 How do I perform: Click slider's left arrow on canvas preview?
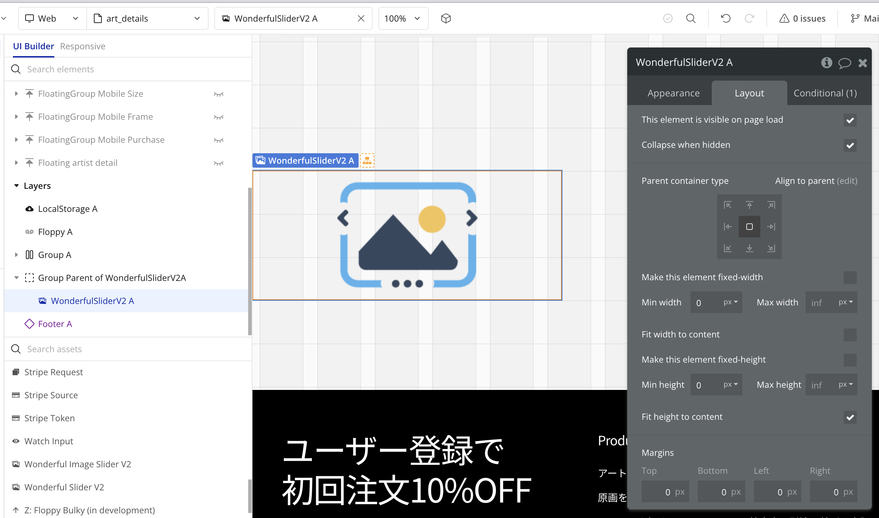(343, 218)
